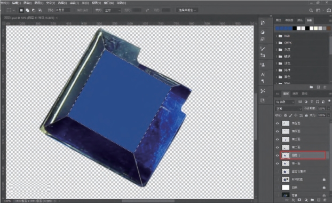Hide the 第三面 layer
The image size is (332, 203).
[x=277, y=139]
